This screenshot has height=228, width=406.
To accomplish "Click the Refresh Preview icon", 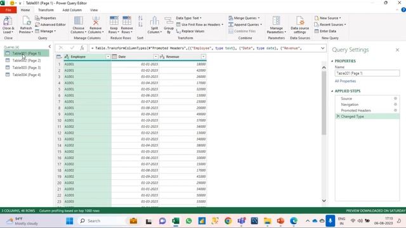I will pos(26,21).
